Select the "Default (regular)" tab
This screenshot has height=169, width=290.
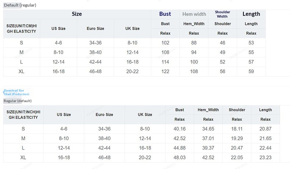click(20, 5)
